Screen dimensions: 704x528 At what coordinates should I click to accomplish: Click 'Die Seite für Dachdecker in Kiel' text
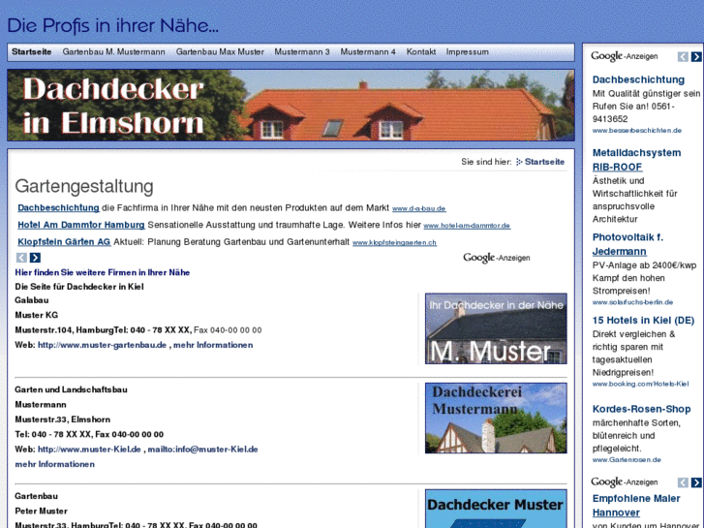tap(79, 287)
